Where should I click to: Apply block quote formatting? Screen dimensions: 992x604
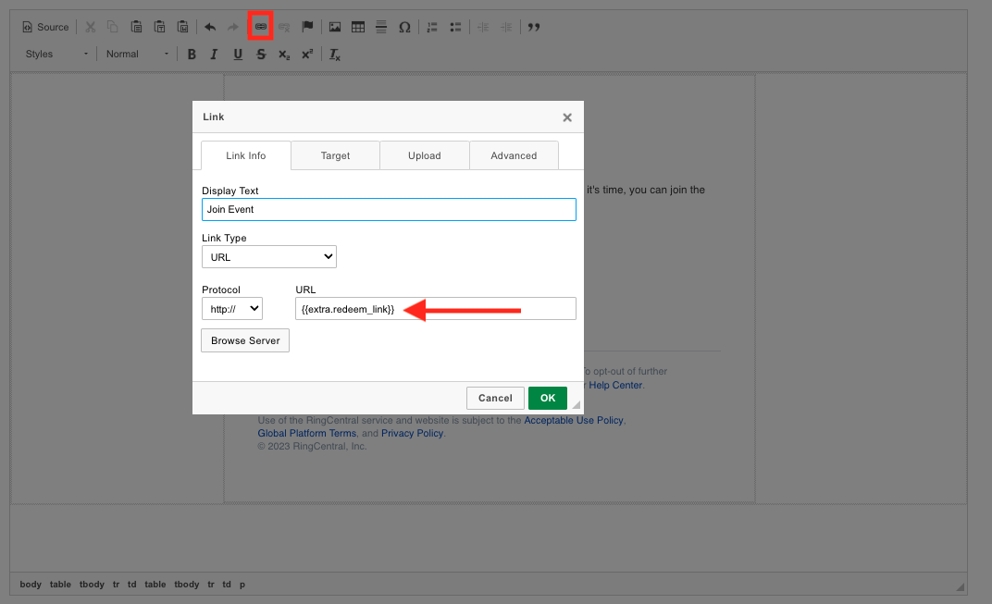point(534,27)
